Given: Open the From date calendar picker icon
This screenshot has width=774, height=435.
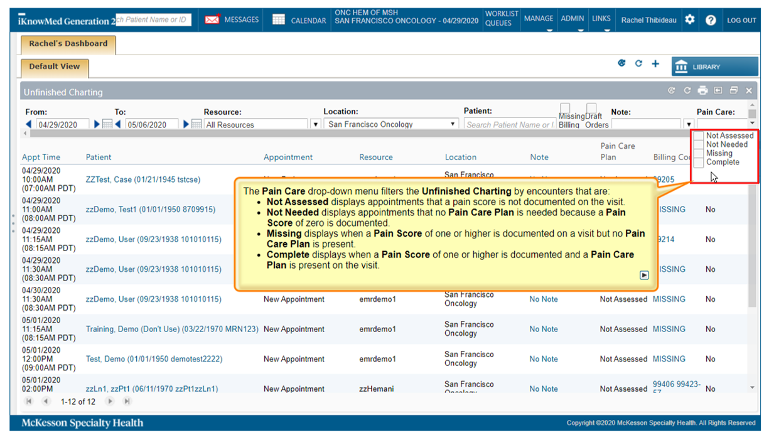Looking at the screenshot, I should 107,124.
